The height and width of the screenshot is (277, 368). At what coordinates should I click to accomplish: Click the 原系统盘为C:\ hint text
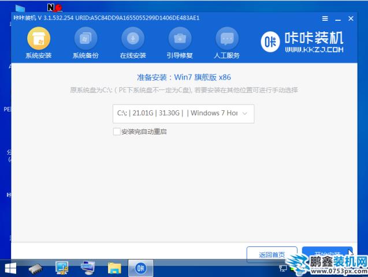point(184,90)
